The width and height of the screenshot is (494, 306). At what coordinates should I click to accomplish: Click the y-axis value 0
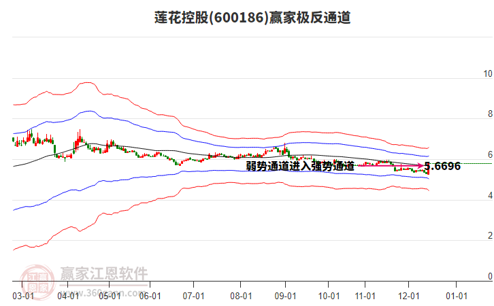click(490, 276)
